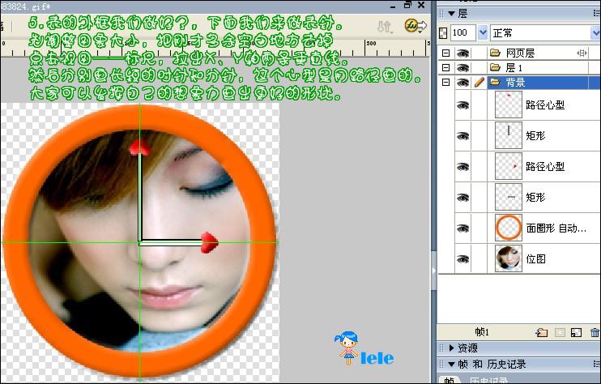Collapse the 背景 layer folder
601x384 pixels.
[x=445, y=83]
